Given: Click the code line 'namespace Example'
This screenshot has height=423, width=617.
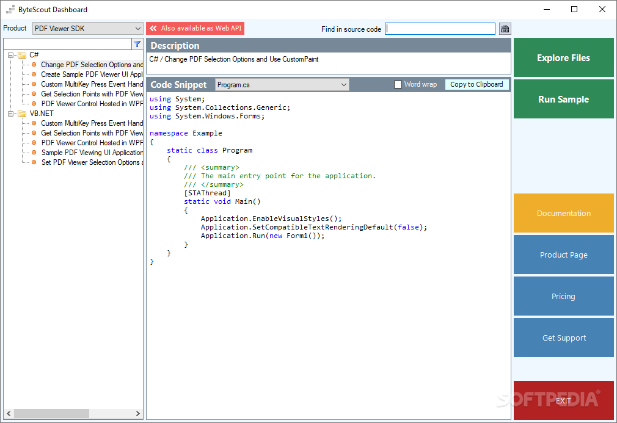Looking at the screenshot, I should (x=186, y=133).
